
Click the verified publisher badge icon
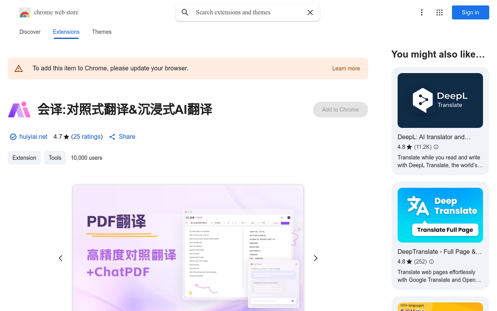[x=13, y=136]
